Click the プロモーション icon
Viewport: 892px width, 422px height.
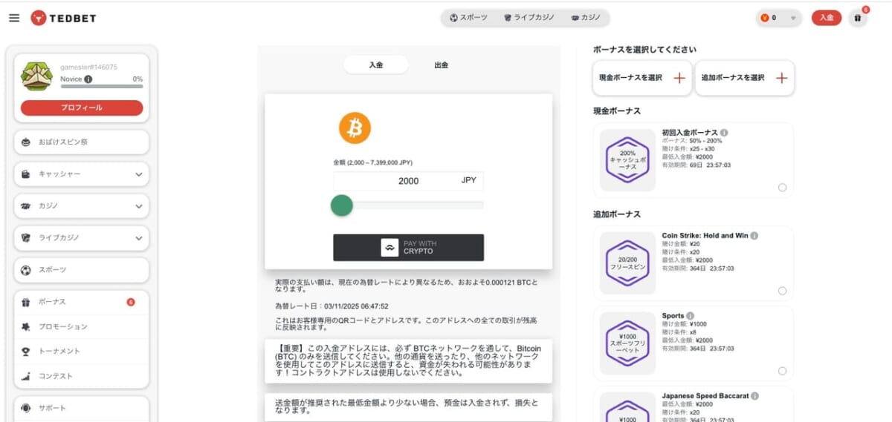click(26, 326)
